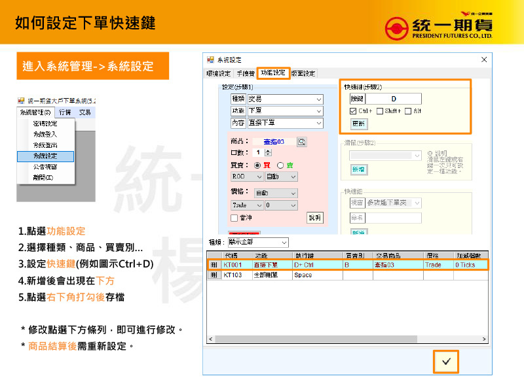Click the 口數 quantity spinner arrows

pos(268,152)
